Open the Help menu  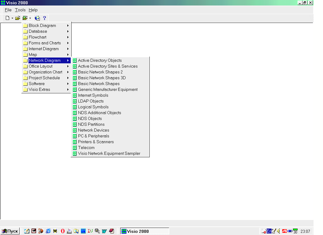(x=33, y=10)
